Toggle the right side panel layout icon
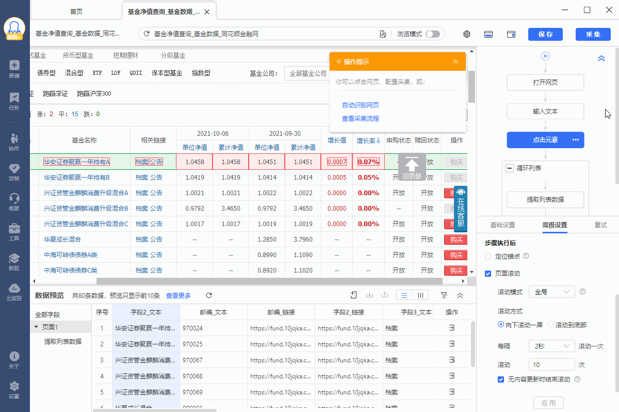 click(511, 34)
